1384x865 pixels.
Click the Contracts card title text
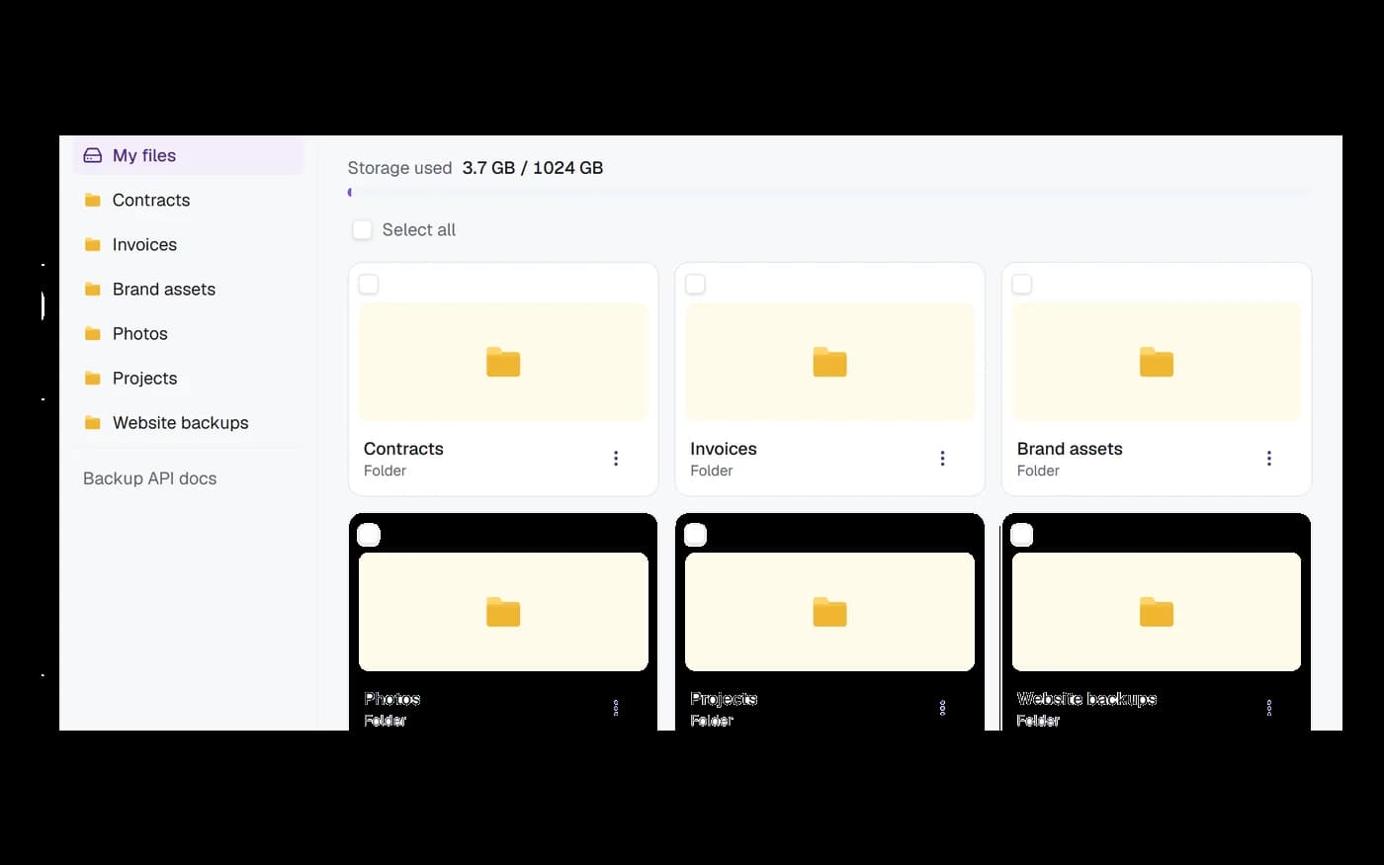(x=403, y=449)
